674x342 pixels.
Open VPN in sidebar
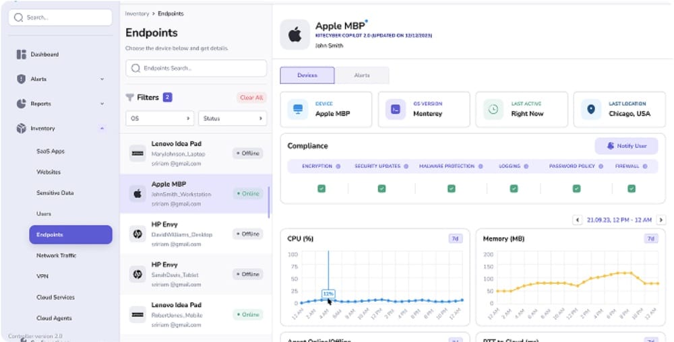[42, 276]
